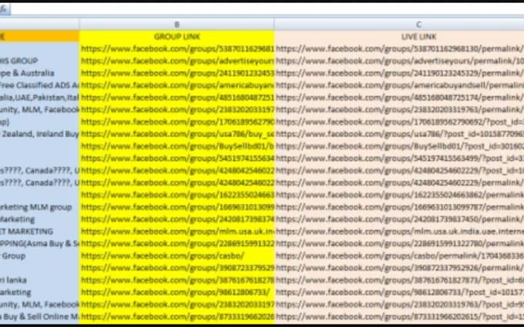Open group link ending 2286915991322
The width and height of the screenshot is (524, 327).
176,244
